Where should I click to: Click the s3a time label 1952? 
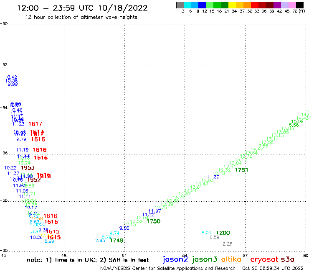(34, 180)
